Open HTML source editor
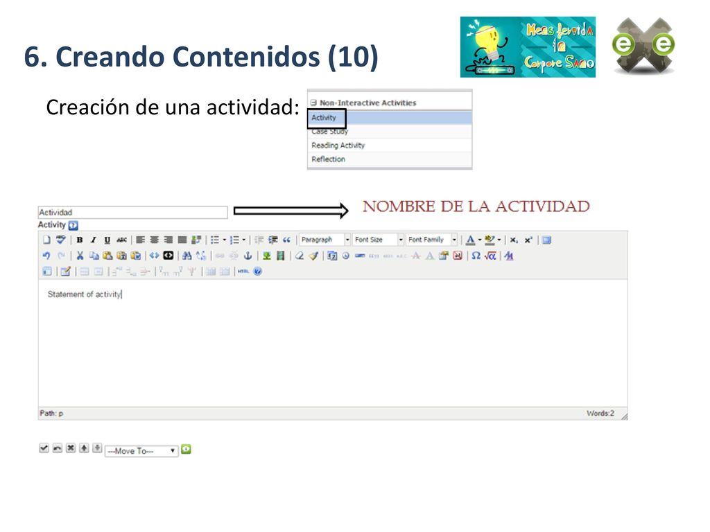710x532 pixels. click(243, 272)
